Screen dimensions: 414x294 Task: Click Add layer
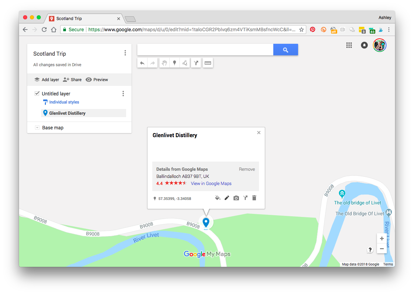[x=47, y=80]
